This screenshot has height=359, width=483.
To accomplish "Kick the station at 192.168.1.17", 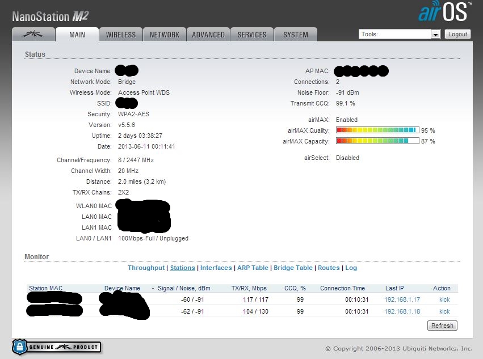I will pyautogui.click(x=444, y=299).
